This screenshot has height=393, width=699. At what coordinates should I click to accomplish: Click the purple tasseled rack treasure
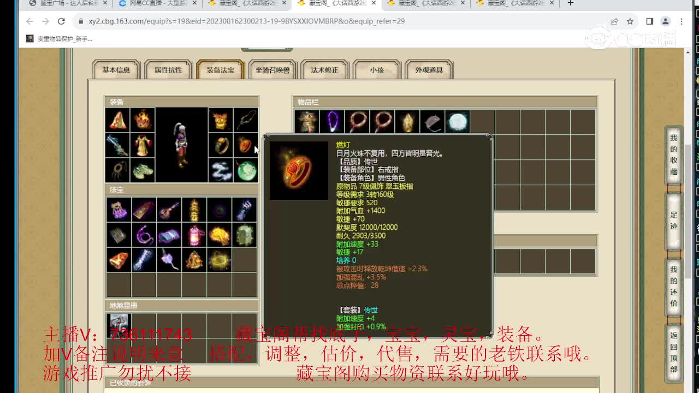pyautogui.click(x=119, y=210)
